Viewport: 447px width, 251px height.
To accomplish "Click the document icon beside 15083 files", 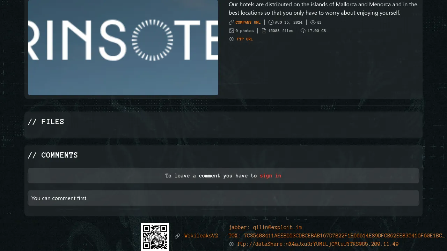I will click(x=264, y=31).
